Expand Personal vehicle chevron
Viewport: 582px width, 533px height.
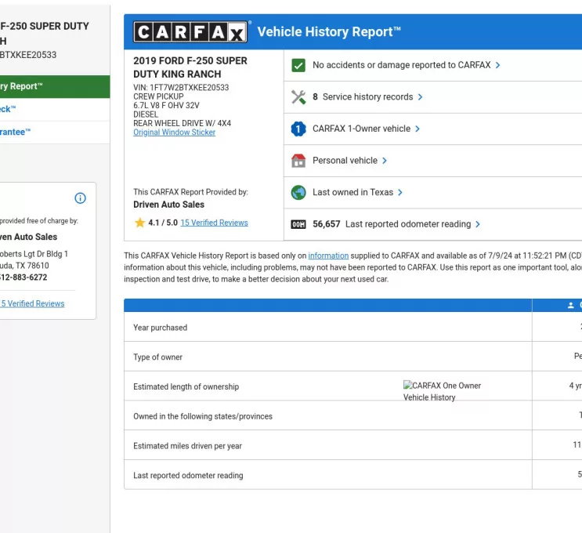click(385, 161)
